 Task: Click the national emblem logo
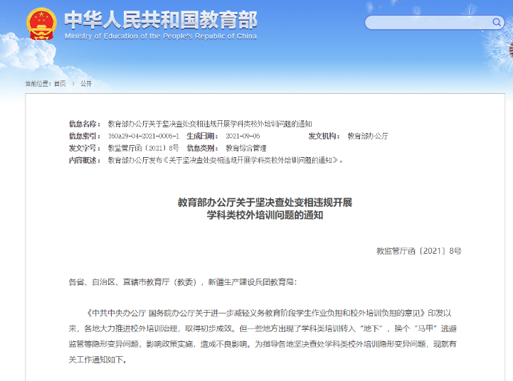[41, 24]
